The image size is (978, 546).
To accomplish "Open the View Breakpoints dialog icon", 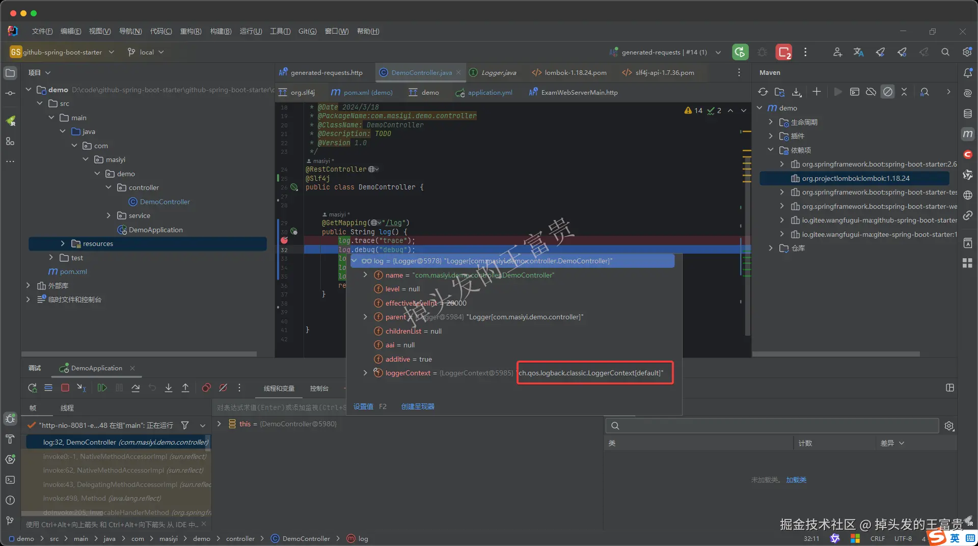I will coord(206,388).
